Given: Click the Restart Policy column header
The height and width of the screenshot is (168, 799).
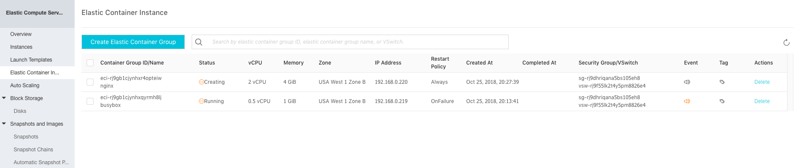Looking at the screenshot, I should click(x=440, y=63).
